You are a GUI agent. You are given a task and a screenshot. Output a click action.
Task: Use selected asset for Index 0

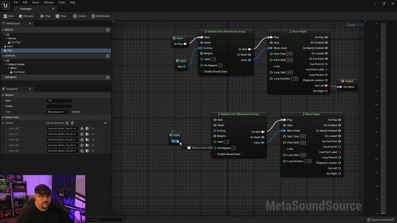pyautogui.click(x=82, y=129)
